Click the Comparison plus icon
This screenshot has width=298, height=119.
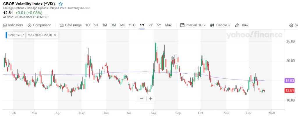click(x=29, y=25)
